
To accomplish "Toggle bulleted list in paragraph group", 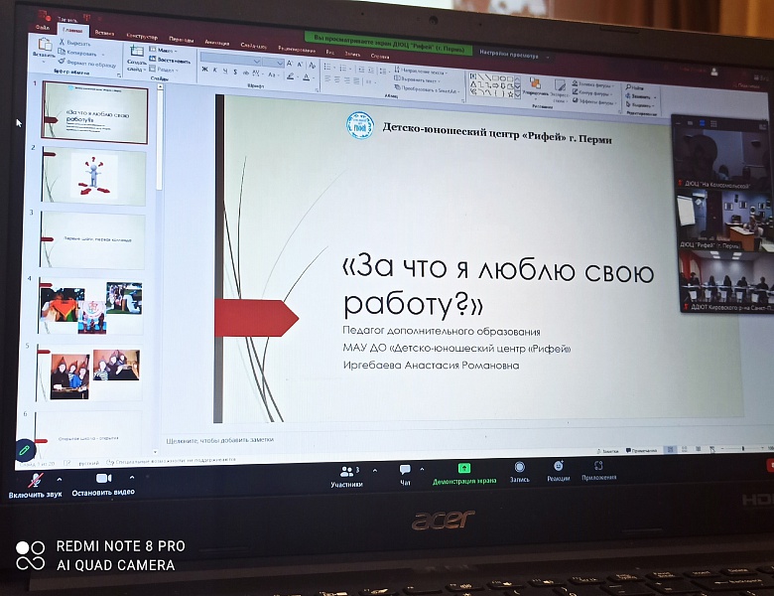I will 328,67.
